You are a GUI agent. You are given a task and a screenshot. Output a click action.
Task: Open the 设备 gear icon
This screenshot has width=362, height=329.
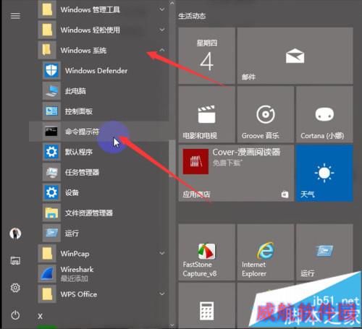[x=51, y=192]
